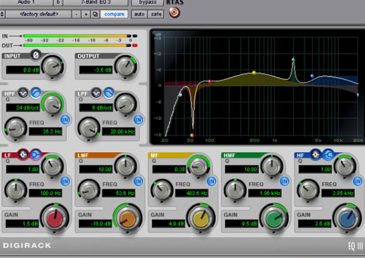Screen dimensions: 365x258
Task: Click the orange LMF GAIN knob
Action: point(128,219)
